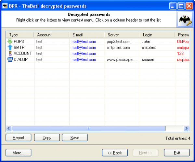The width and height of the screenshot is (195, 162).
Task: Click the Copy button
Action: pyautogui.click(x=47, y=138)
